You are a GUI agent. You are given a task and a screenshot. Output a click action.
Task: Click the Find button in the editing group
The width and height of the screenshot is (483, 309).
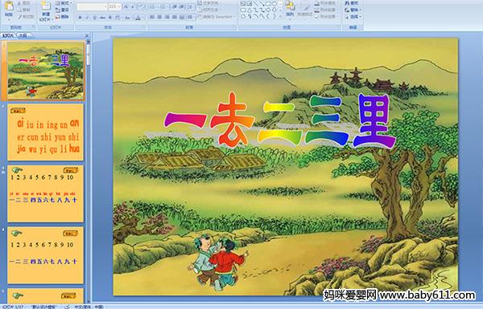(x=352, y=3)
